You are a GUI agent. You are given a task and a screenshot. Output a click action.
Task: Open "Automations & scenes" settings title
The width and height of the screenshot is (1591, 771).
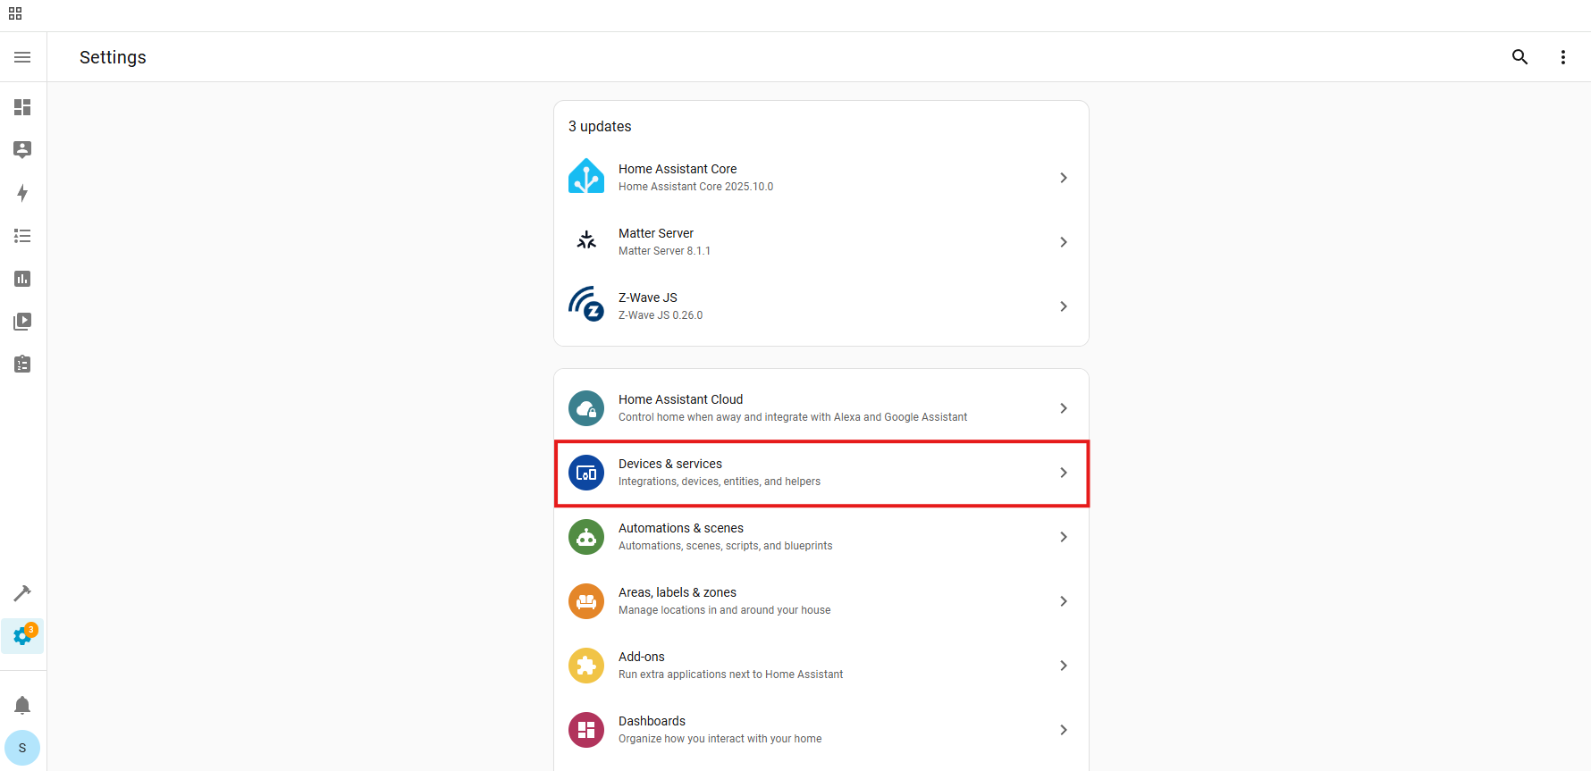[x=681, y=528]
